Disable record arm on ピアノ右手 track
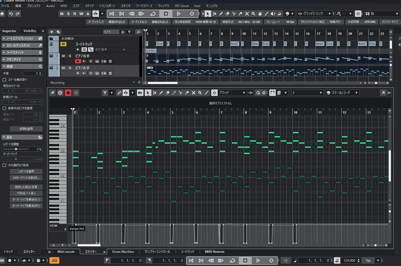Image resolution: width=401 pixels, height=266 pixels. coord(78,61)
